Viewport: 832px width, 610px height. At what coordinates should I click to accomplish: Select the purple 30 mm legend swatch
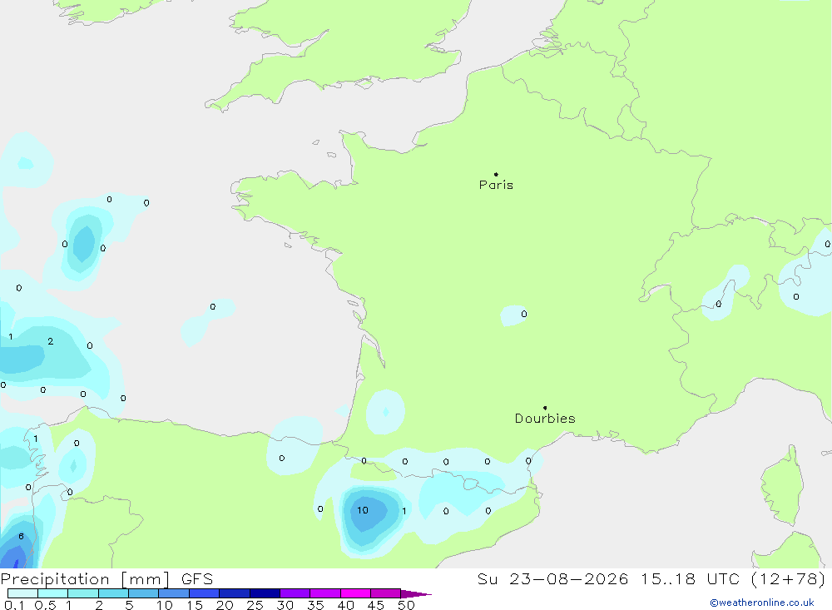(x=295, y=593)
